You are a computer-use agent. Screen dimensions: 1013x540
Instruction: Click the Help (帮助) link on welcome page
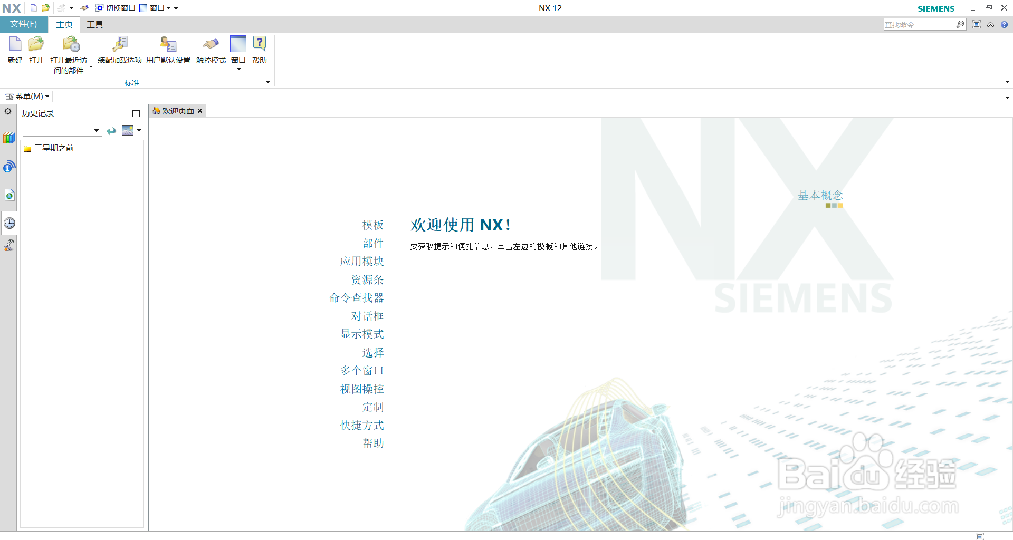[373, 443]
